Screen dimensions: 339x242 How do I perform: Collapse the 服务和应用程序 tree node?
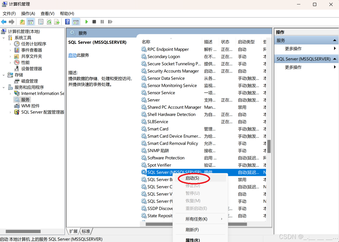coord(4,87)
